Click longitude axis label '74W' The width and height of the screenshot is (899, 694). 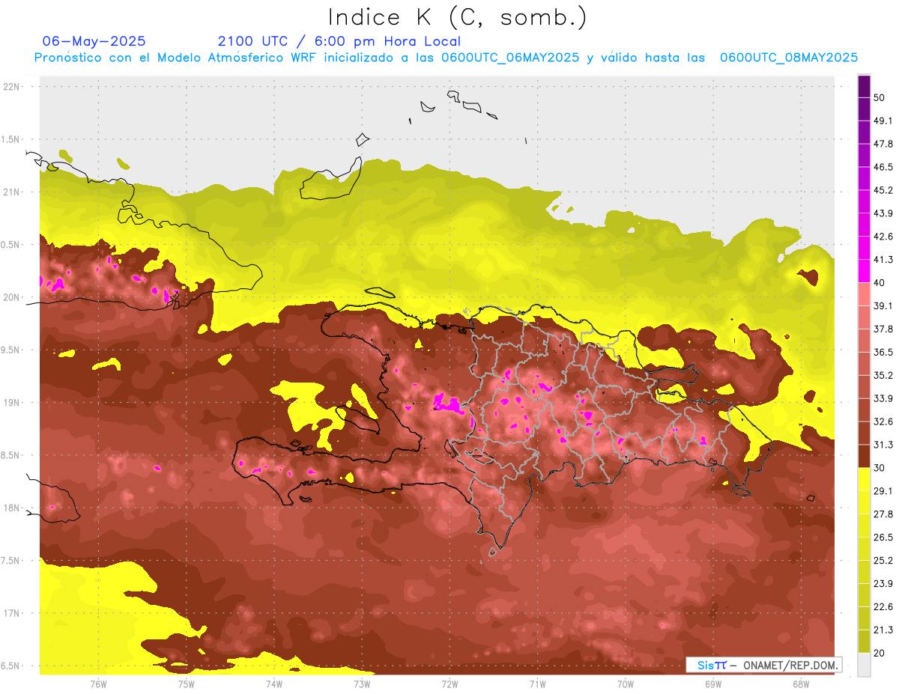click(274, 684)
